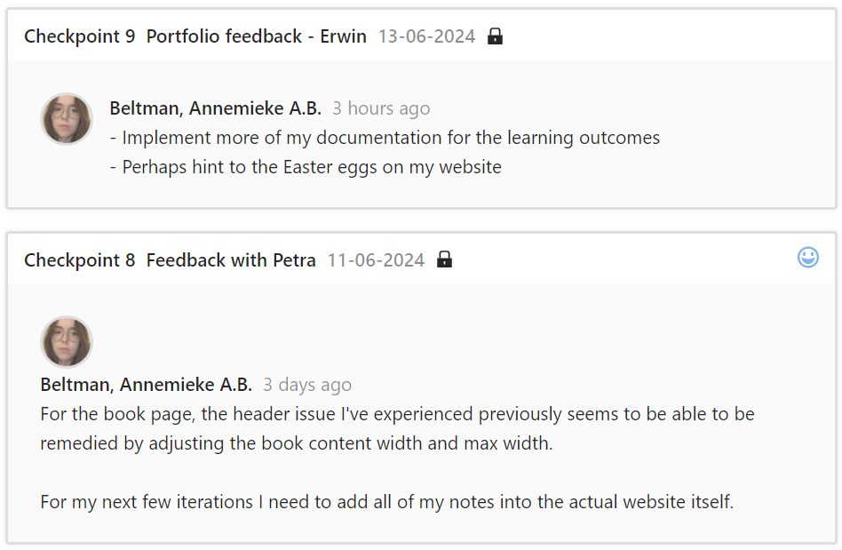Image resolution: width=842 pixels, height=550 pixels.
Task: Click the "3 days ago" timestamp
Action: tap(307, 385)
